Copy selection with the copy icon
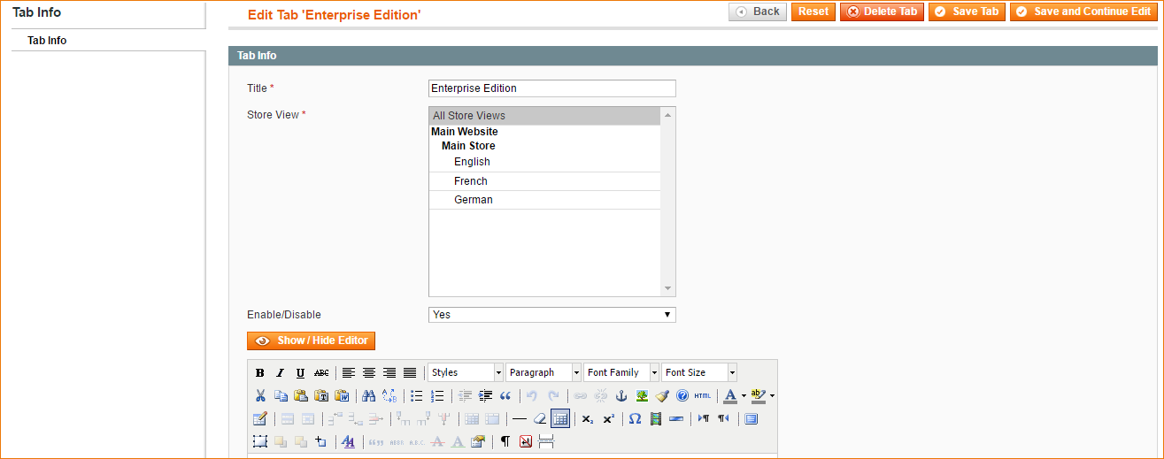The height and width of the screenshot is (459, 1164). (281, 396)
